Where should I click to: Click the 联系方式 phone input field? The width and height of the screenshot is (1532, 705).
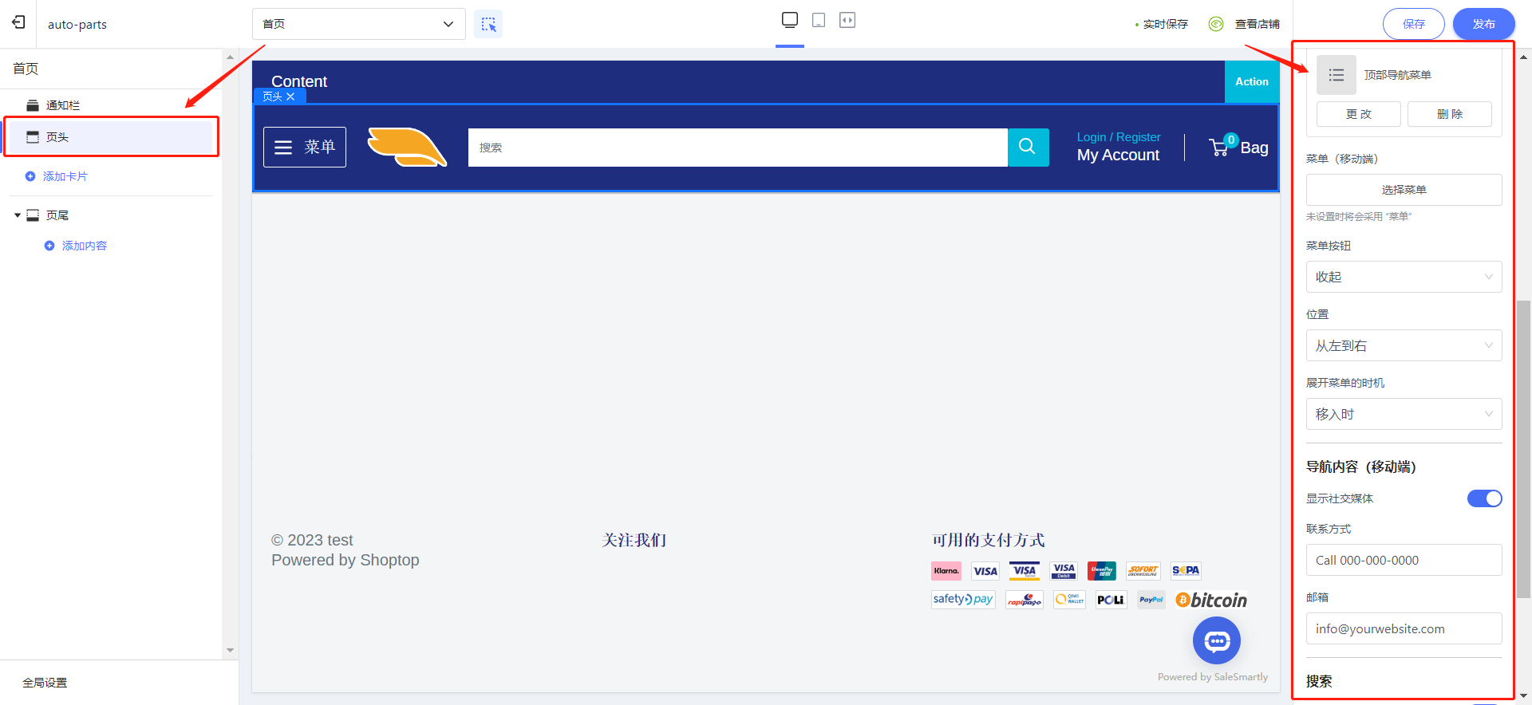(1403, 560)
